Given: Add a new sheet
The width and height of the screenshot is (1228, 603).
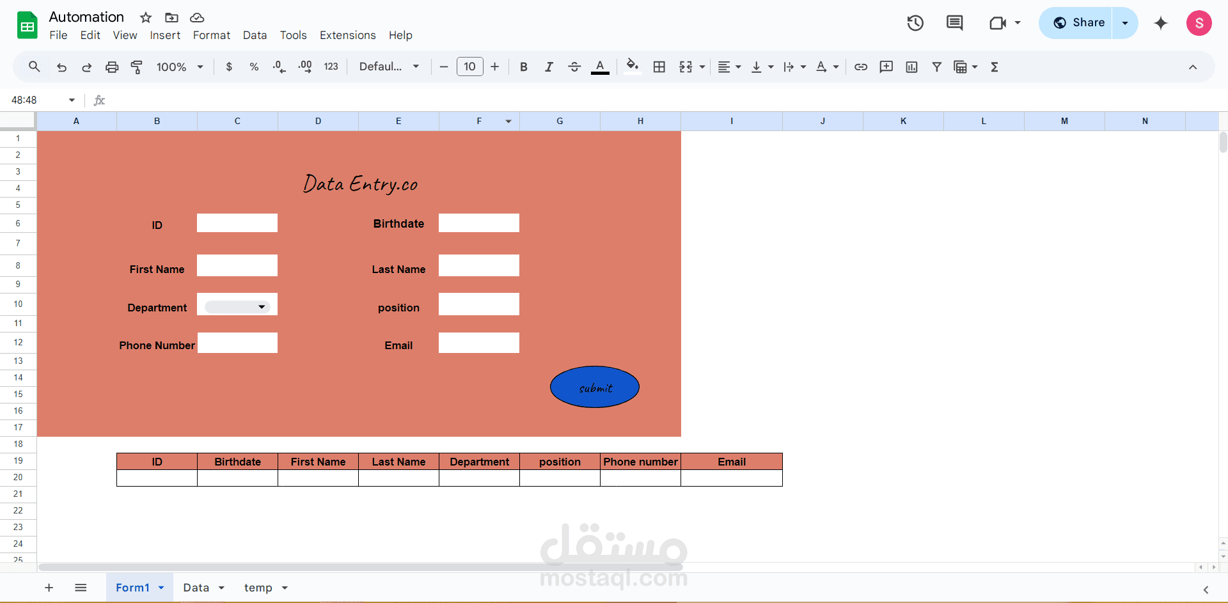Looking at the screenshot, I should [x=49, y=588].
